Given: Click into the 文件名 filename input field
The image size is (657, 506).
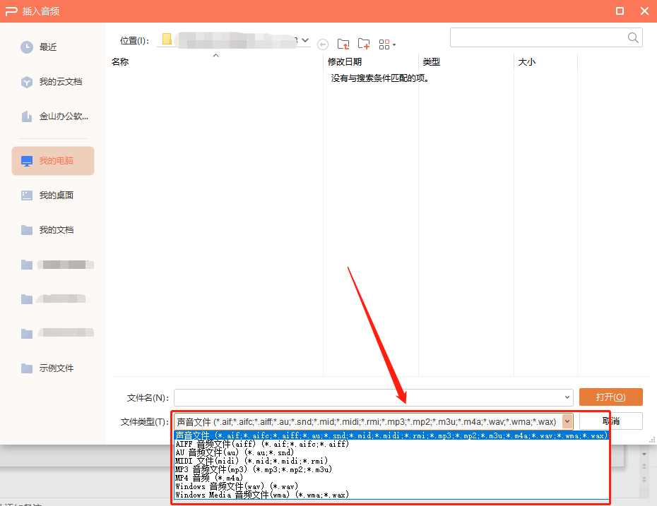Looking at the screenshot, I should [367, 397].
